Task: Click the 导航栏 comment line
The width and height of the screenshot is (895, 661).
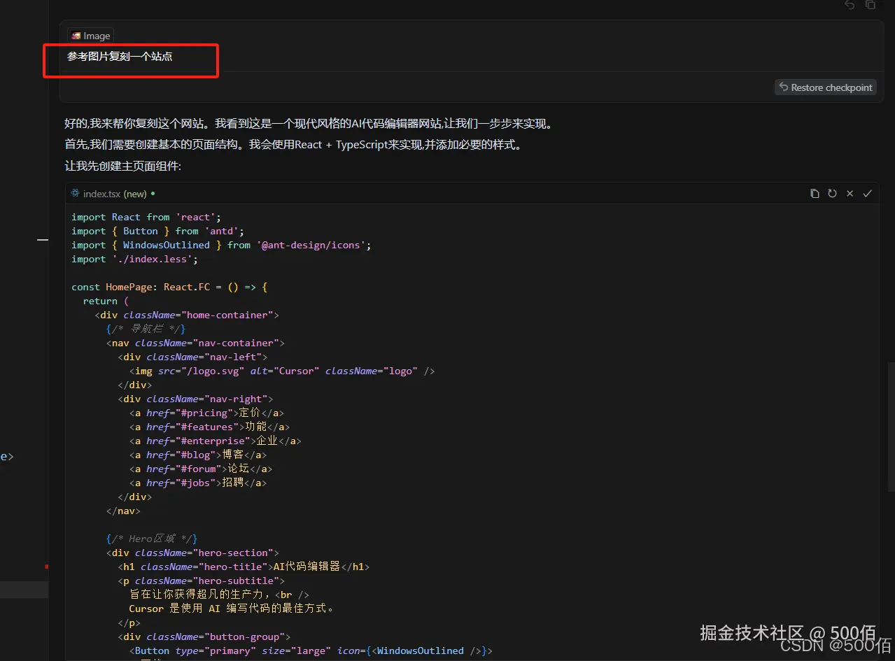Action: pyautogui.click(x=146, y=329)
